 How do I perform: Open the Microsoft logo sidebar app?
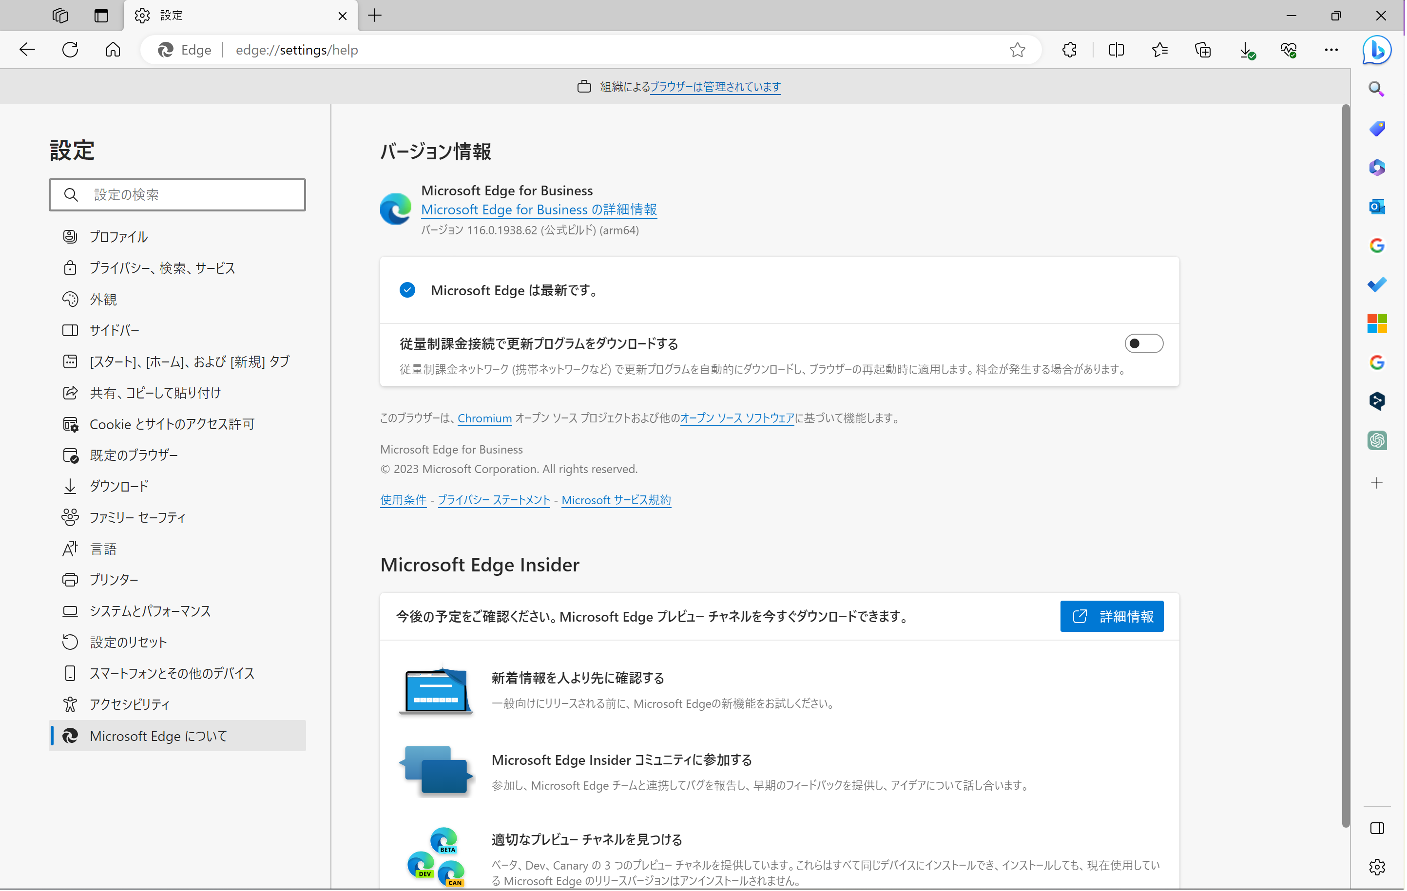[x=1377, y=323]
